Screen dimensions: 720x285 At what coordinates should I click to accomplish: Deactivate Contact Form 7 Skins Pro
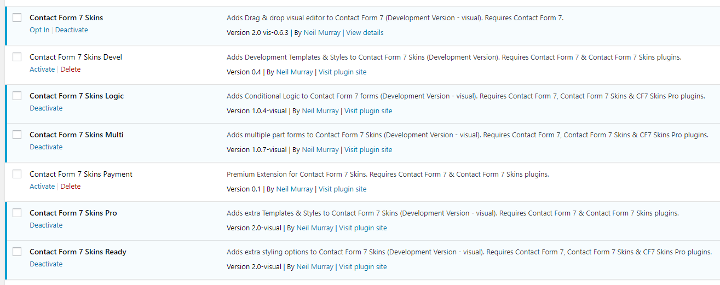[46, 225]
